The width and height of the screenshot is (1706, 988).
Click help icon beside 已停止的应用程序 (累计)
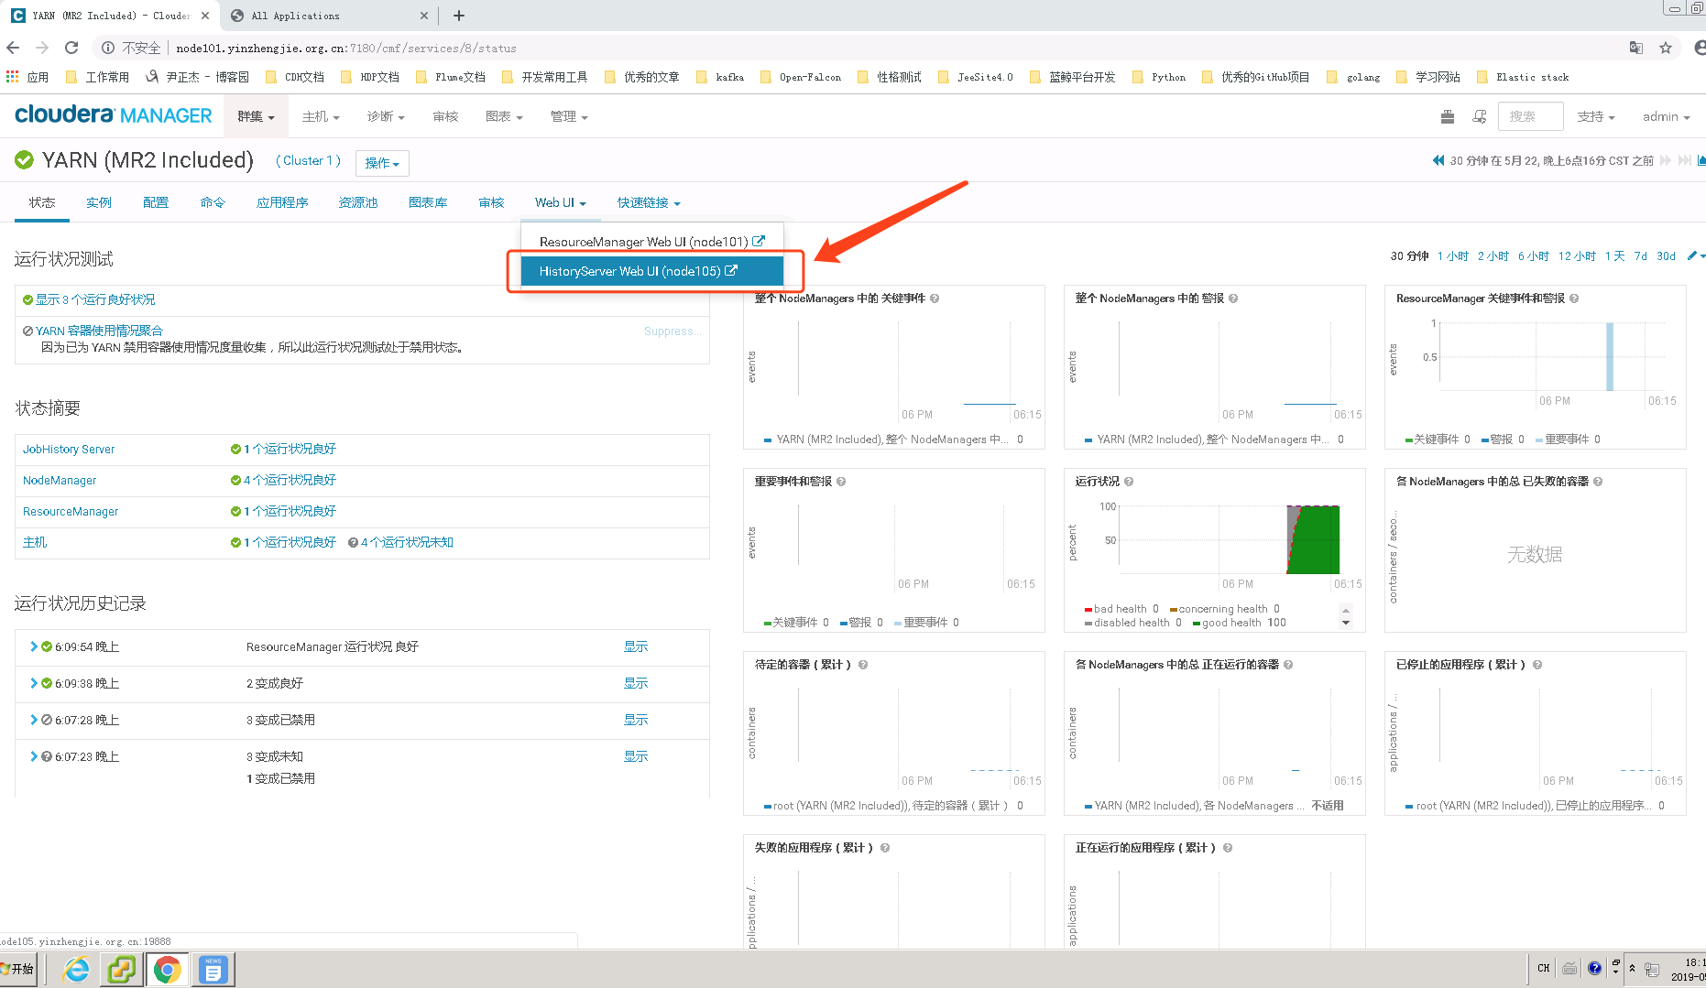tap(1537, 665)
